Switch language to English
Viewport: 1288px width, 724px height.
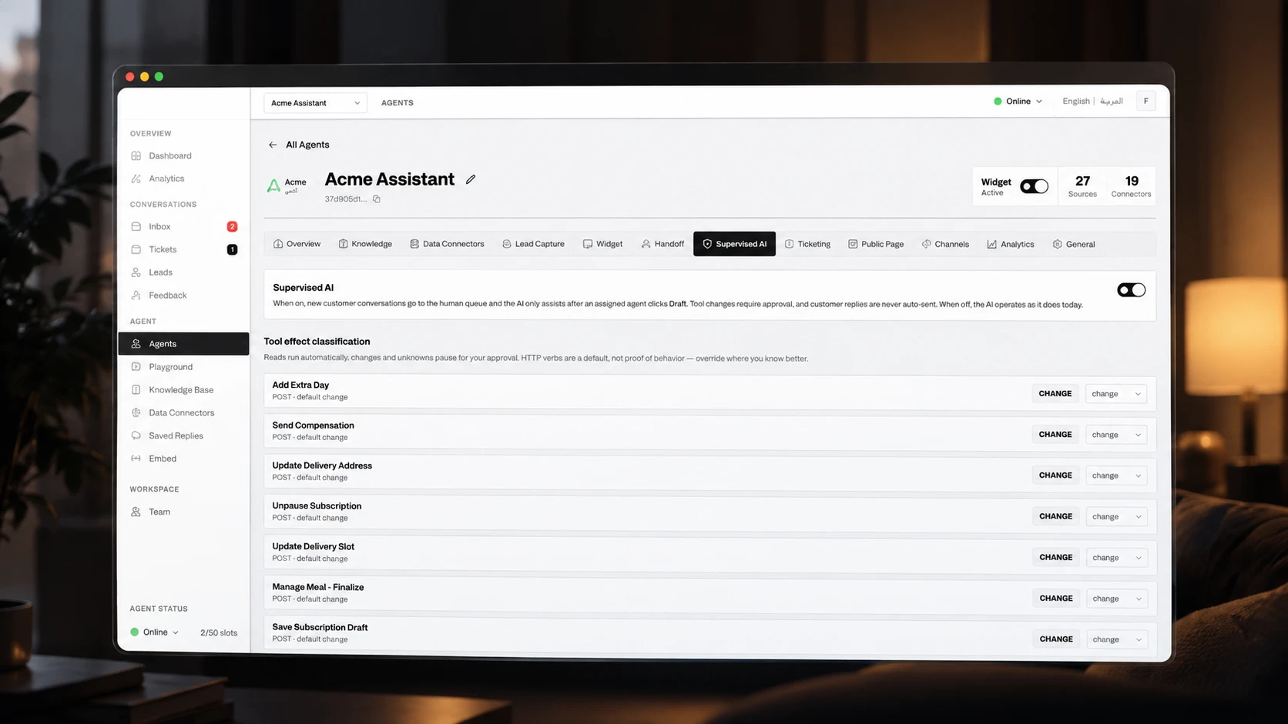(x=1075, y=102)
